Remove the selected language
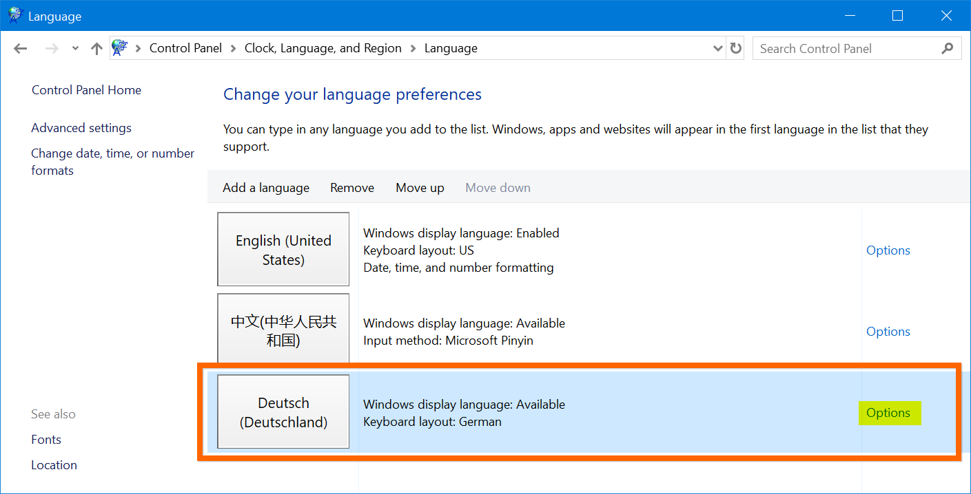971x494 pixels. click(x=352, y=188)
